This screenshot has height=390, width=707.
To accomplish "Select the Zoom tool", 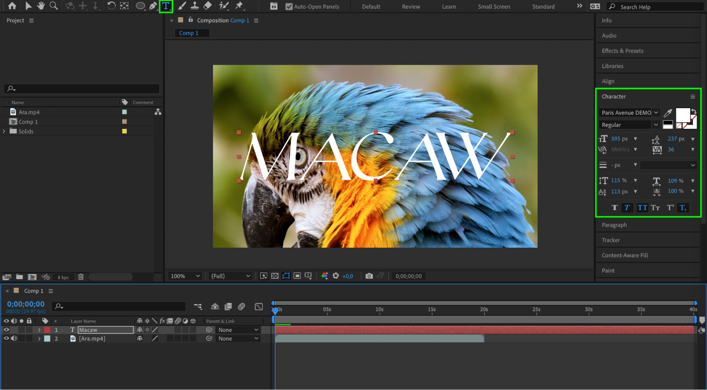I will coord(54,6).
